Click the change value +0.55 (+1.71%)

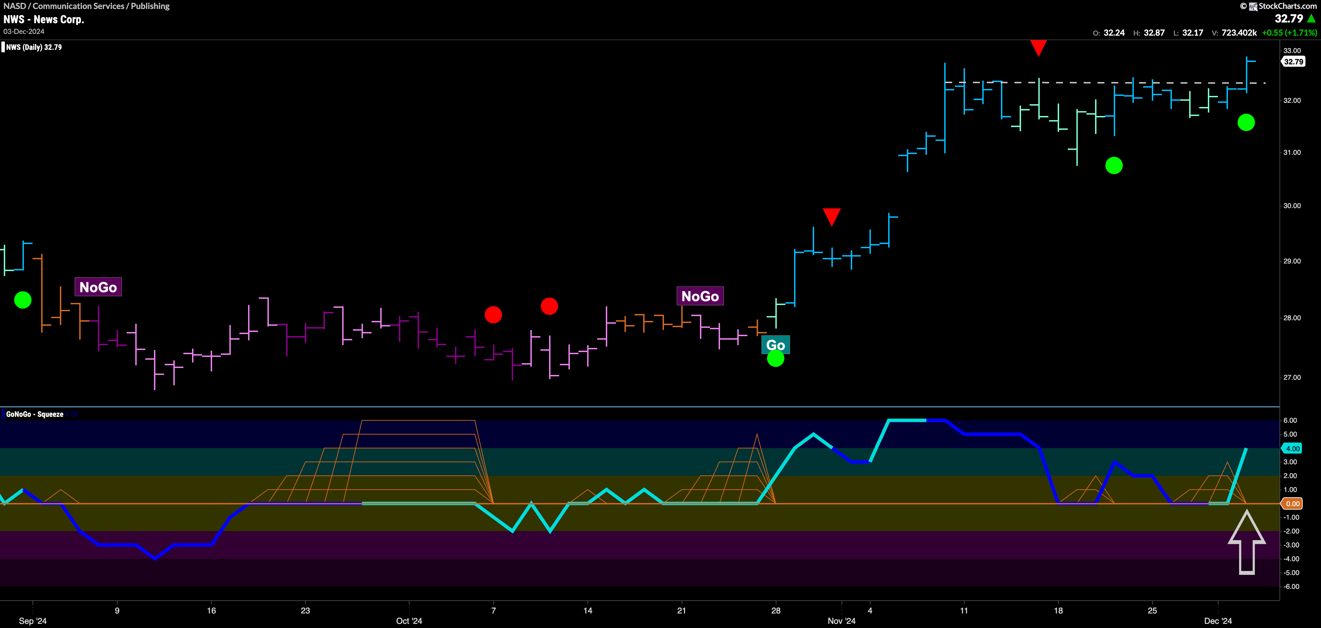tap(1289, 33)
